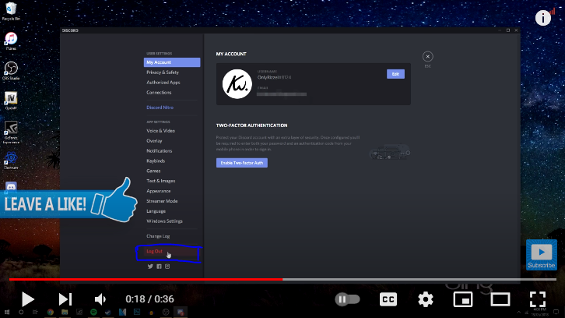Skip to the next video
The width and height of the screenshot is (565, 318).
65,299
